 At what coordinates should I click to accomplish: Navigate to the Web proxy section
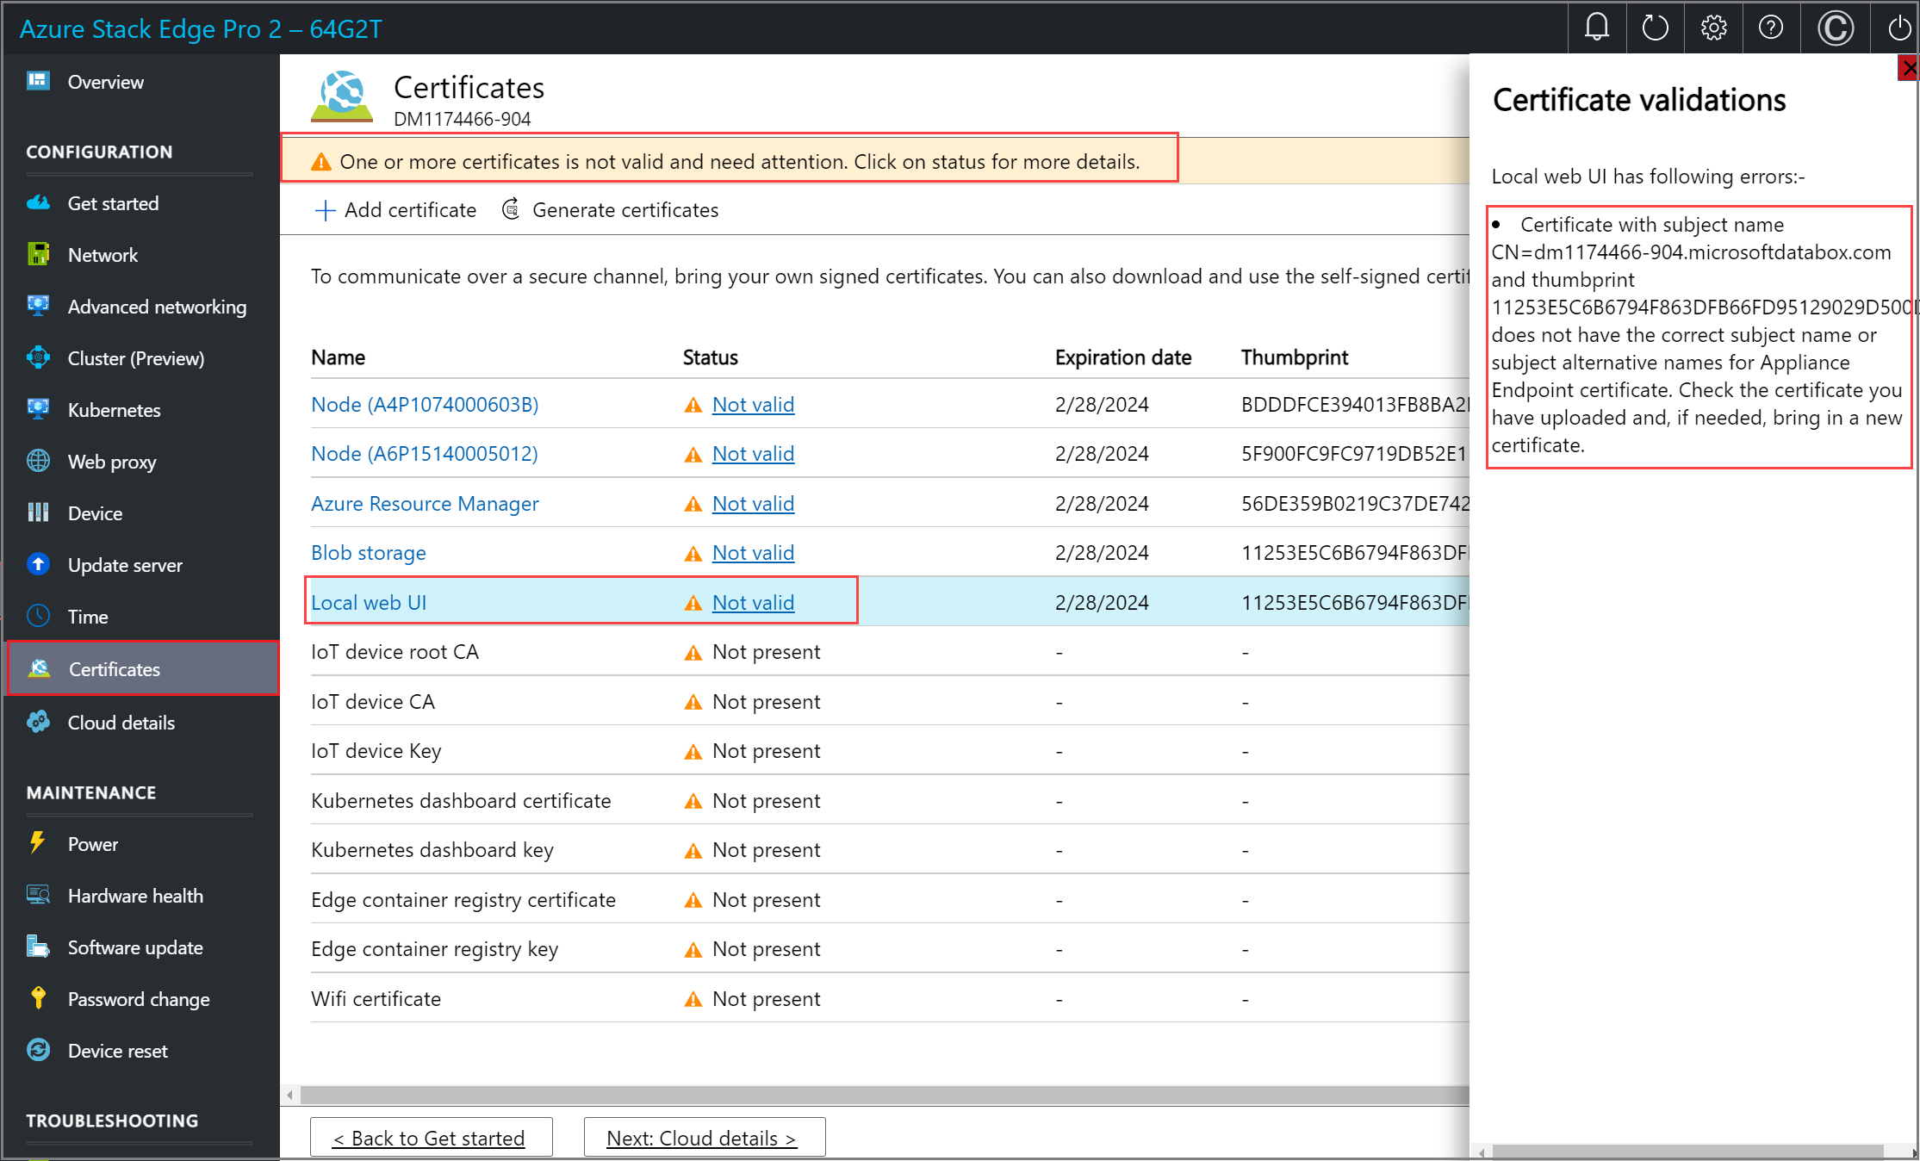click(111, 462)
